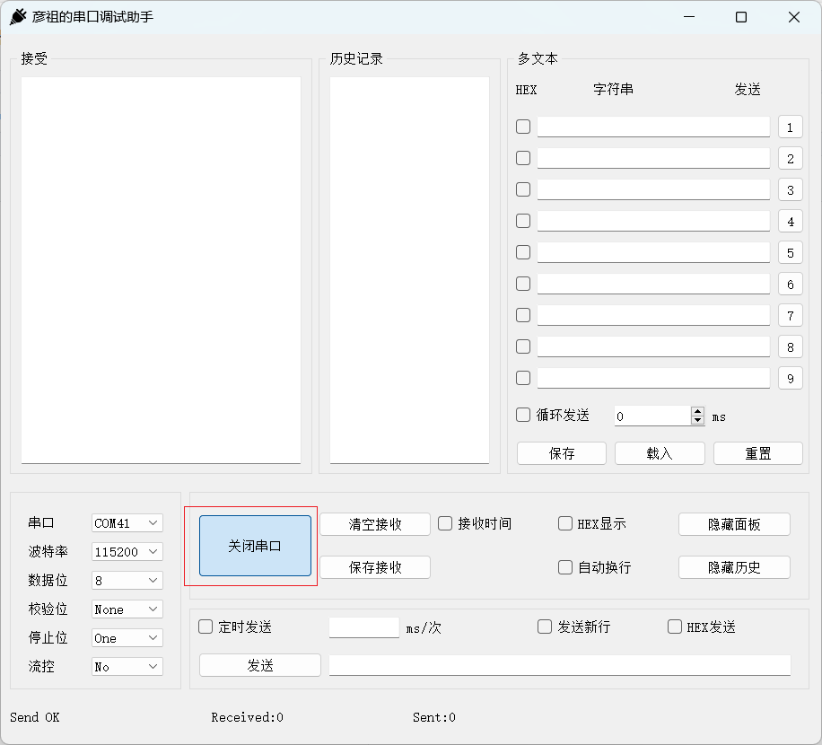The height and width of the screenshot is (745, 822).
Task: Click the 清空接收 button
Action: pos(375,524)
